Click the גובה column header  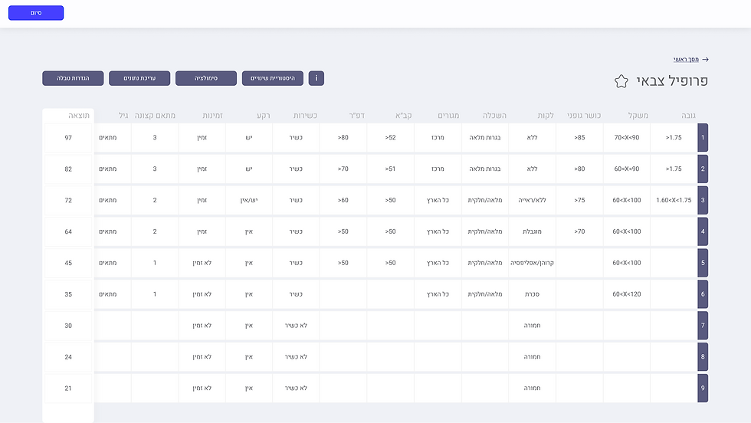688,116
